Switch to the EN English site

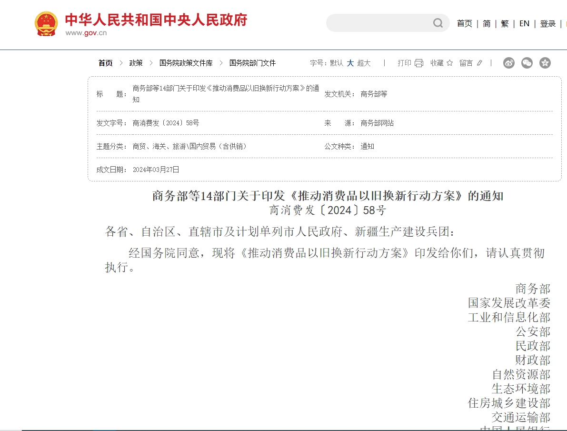point(524,23)
